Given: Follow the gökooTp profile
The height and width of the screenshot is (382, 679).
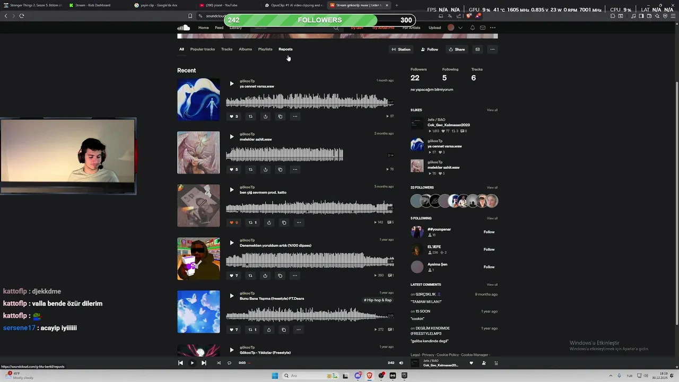Looking at the screenshot, I should point(430,49).
